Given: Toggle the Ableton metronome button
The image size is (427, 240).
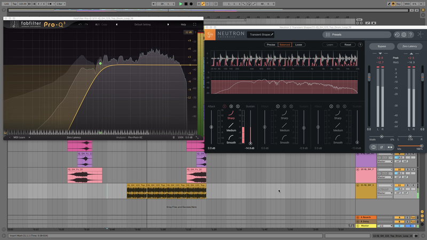Looking at the screenshot, I should (50, 4).
